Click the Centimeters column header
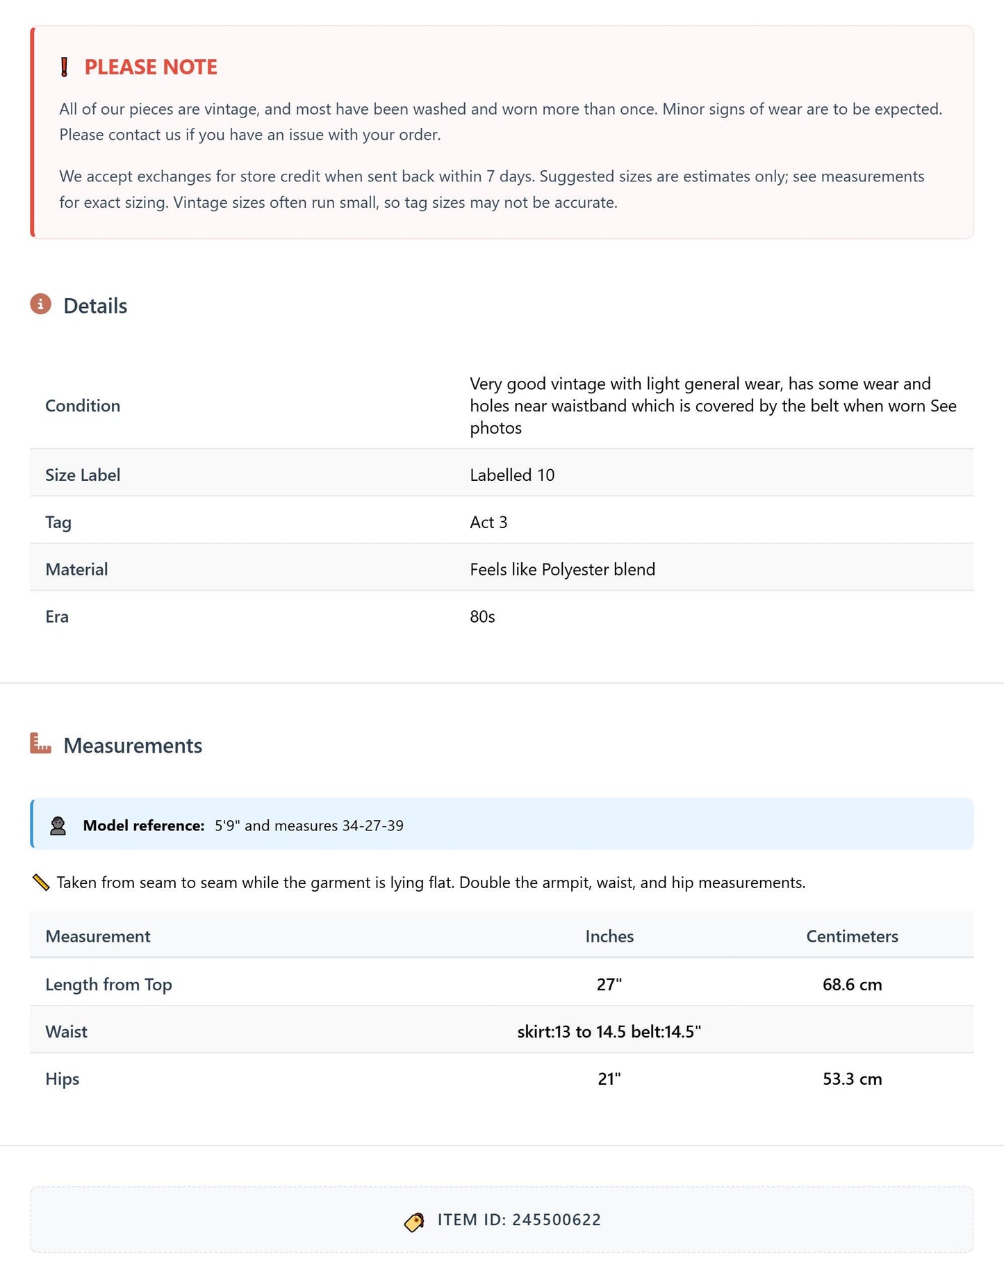The image size is (1004, 1278). (x=852, y=936)
